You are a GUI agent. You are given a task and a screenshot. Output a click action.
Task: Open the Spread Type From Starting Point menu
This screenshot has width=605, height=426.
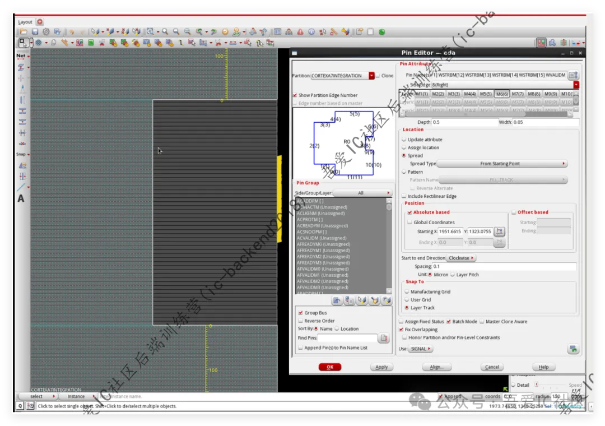point(501,164)
